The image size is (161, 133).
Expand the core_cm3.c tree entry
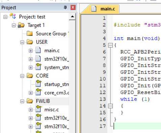click(31, 93)
